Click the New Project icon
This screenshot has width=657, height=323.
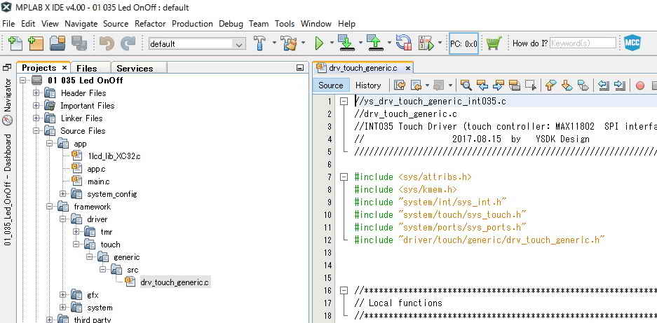coord(35,43)
